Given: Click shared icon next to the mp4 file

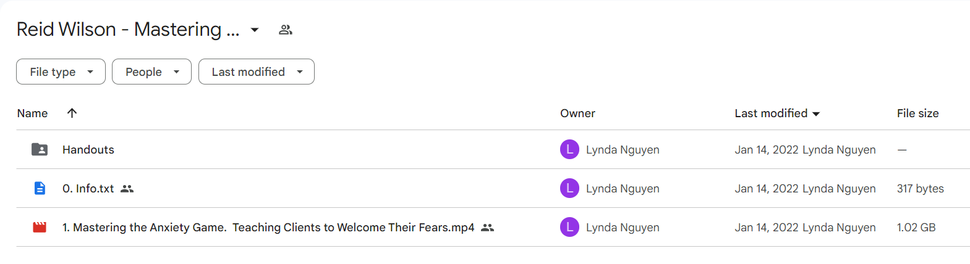Looking at the screenshot, I should coord(487,228).
